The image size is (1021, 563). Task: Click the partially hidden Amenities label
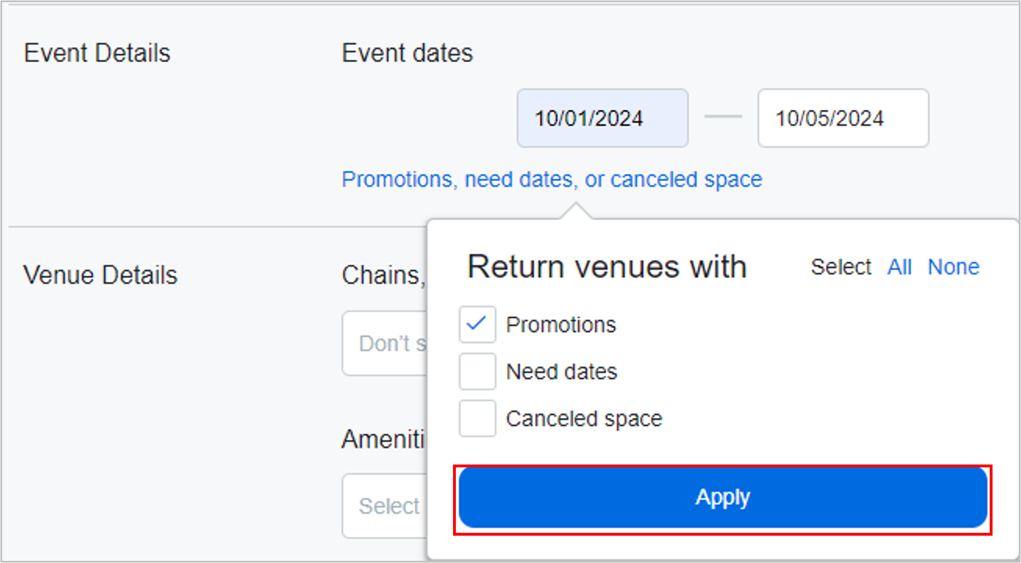(383, 439)
